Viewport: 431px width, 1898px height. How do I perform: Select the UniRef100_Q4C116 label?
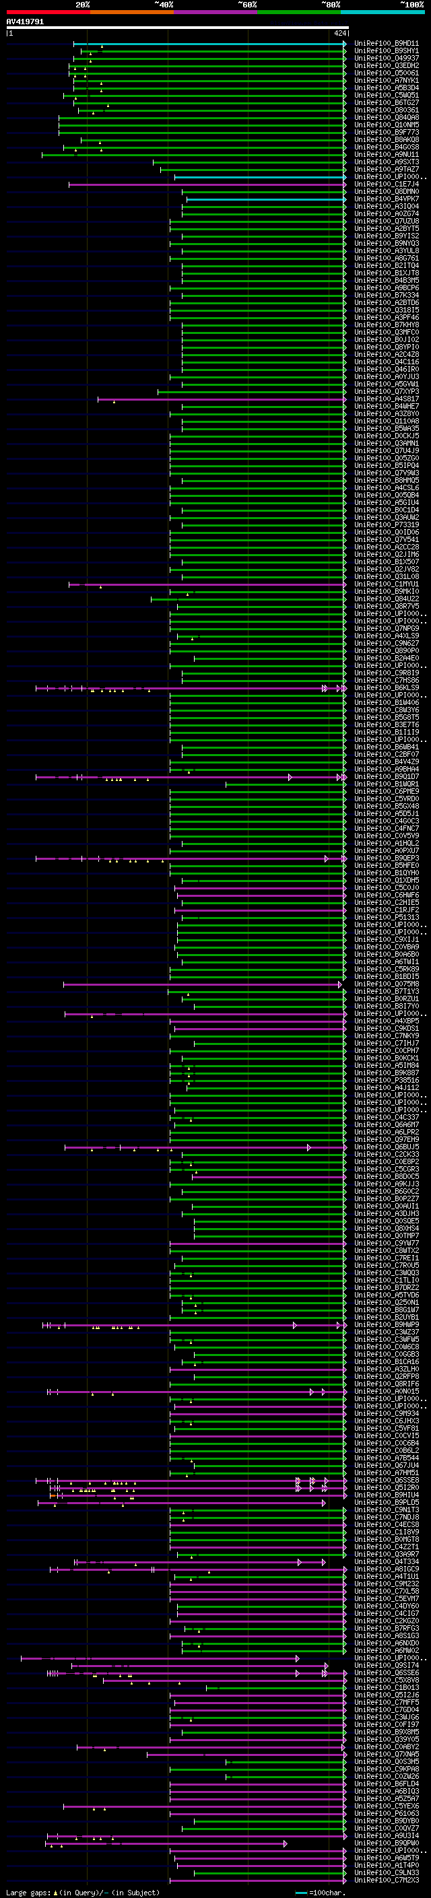point(386,362)
